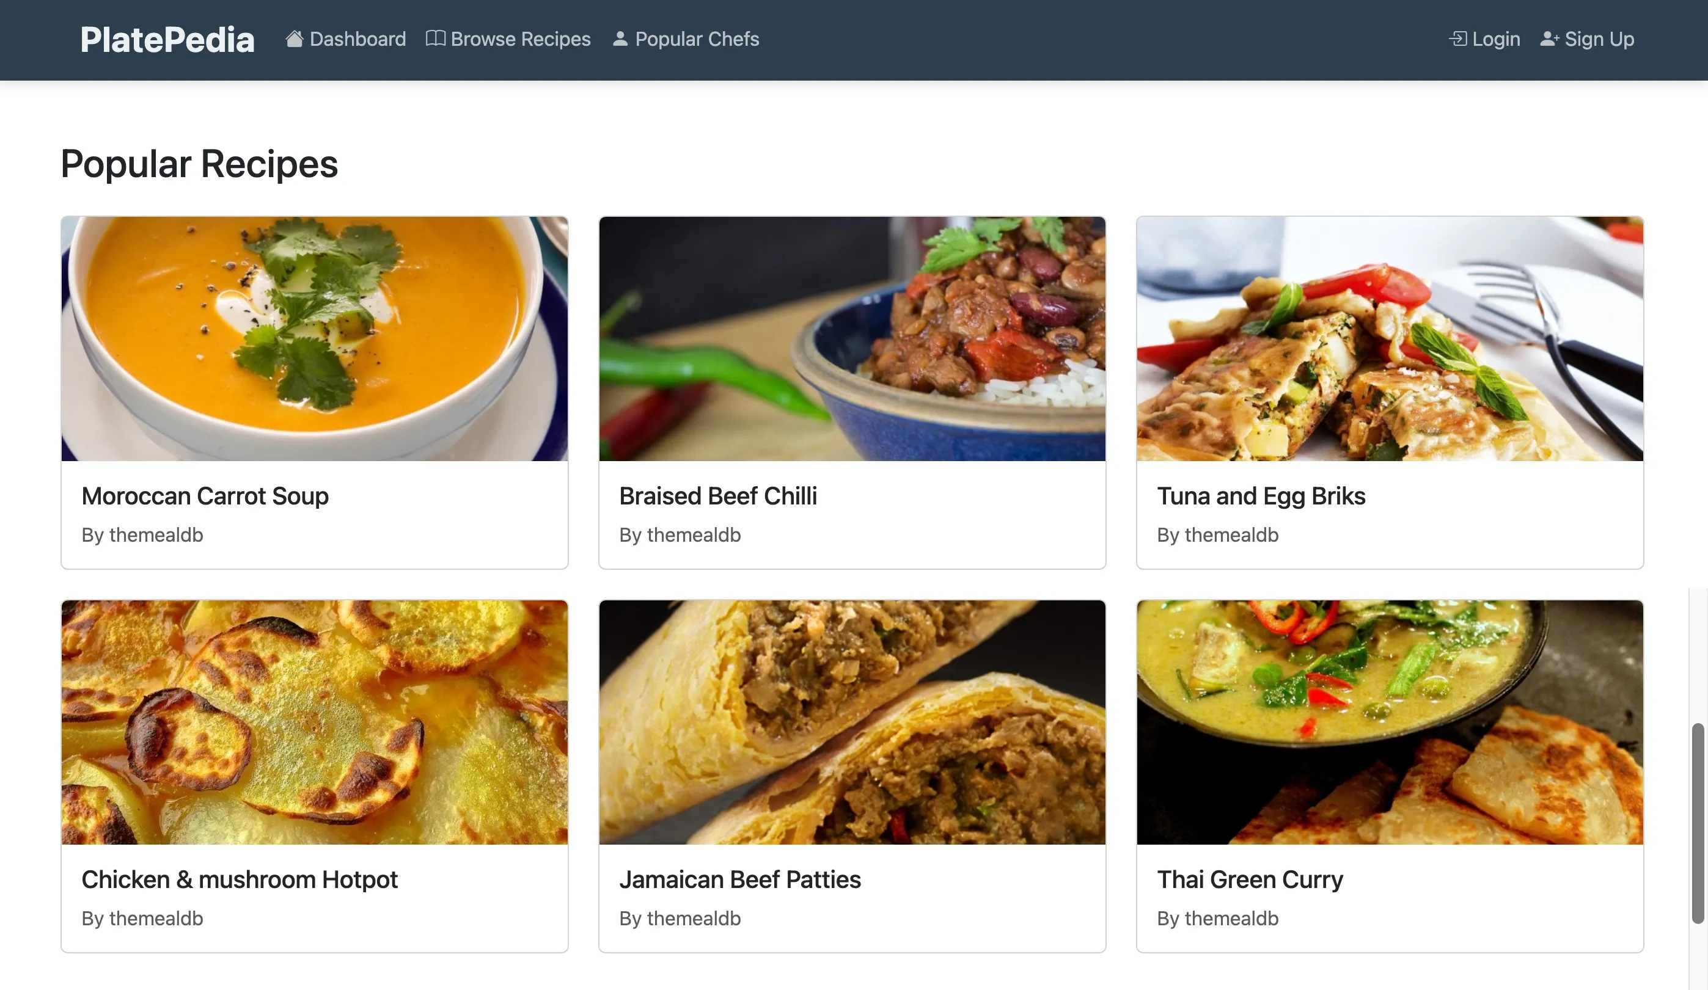Click the Login arrow icon
This screenshot has height=990, width=1708.
click(x=1457, y=39)
